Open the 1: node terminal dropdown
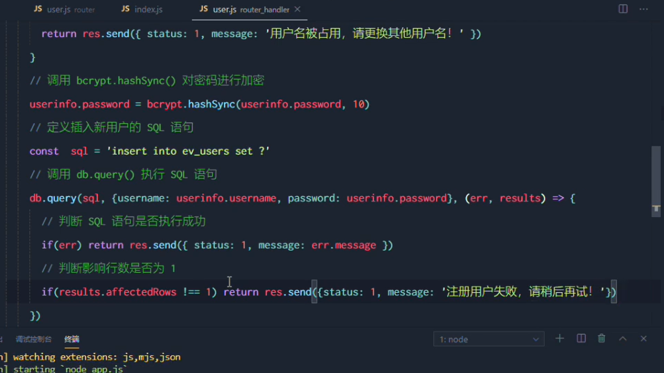The height and width of the screenshot is (373, 664). tap(489, 339)
